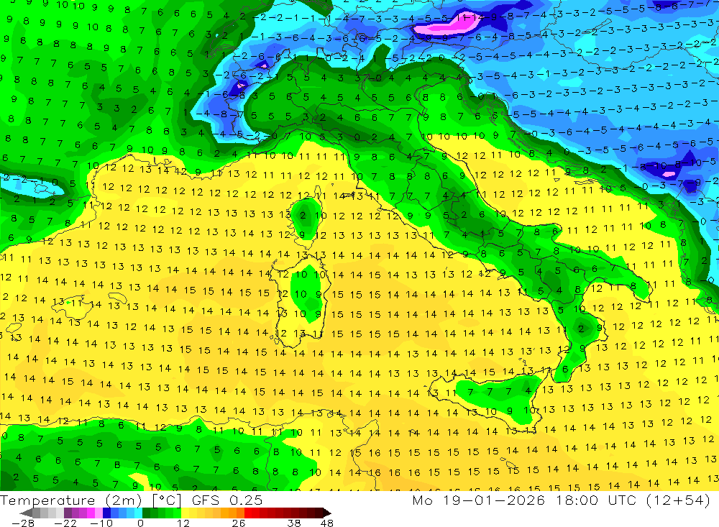The image size is (719, 527).
Task: Pick the bright red legend swatch after 26
Action: click(x=248, y=513)
